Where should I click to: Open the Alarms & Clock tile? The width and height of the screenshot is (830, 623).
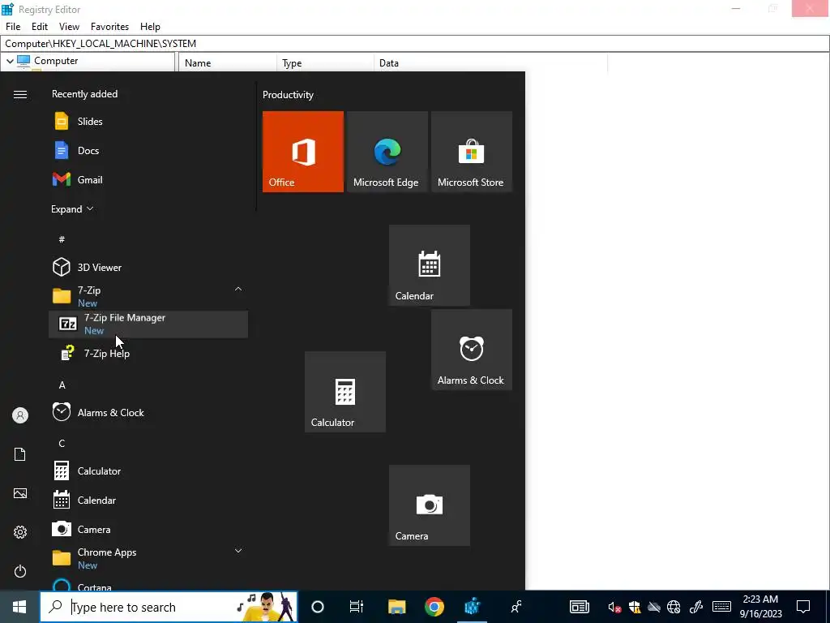point(472,350)
